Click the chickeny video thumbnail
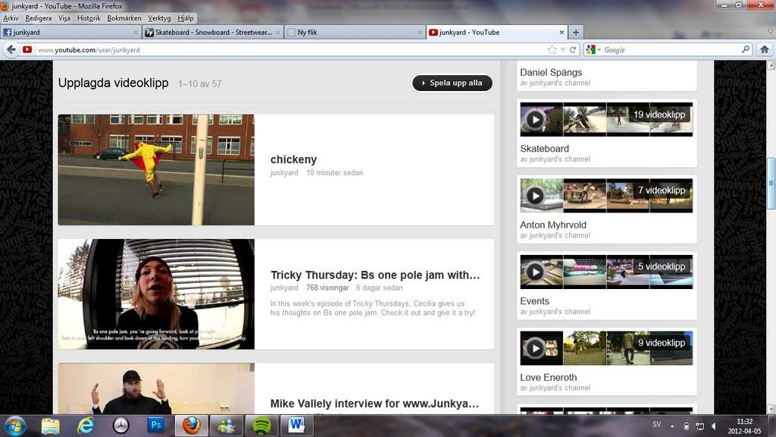This screenshot has width=776, height=437. pos(156,170)
